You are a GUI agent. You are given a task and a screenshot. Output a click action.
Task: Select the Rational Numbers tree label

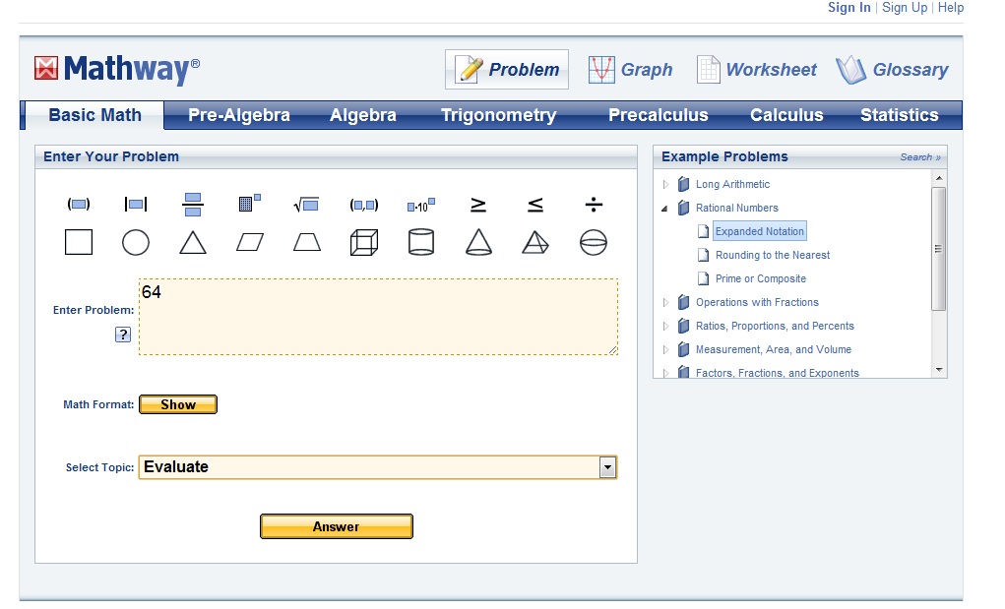coord(737,209)
